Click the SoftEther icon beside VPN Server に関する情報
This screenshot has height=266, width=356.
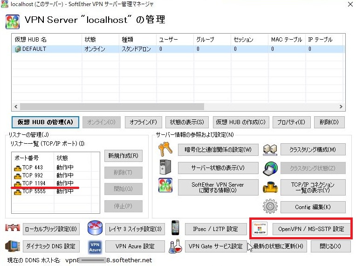click(165, 185)
